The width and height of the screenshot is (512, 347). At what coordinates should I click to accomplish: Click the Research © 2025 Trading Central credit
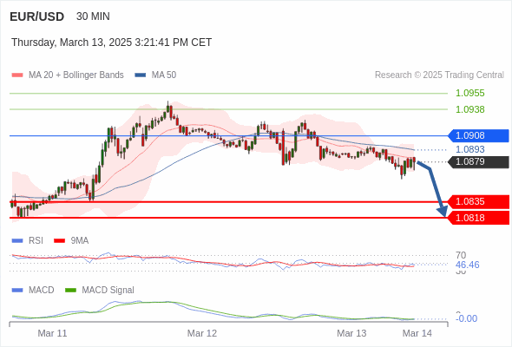coord(439,75)
